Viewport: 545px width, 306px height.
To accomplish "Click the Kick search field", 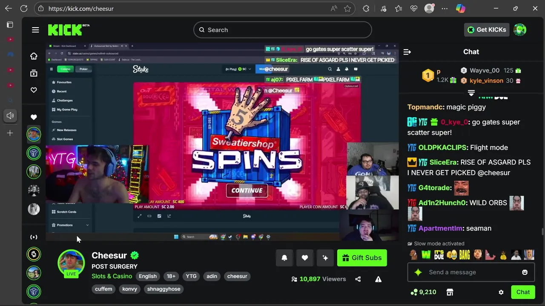I will 283,30.
